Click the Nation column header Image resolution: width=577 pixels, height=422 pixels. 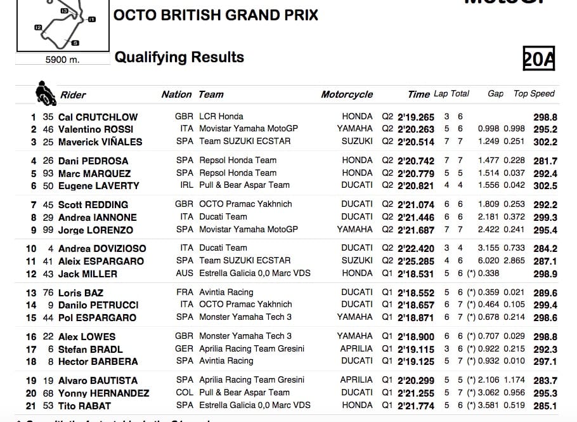tap(176, 95)
